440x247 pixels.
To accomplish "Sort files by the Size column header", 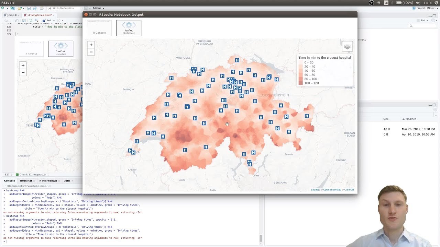I will (x=386, y=119).
